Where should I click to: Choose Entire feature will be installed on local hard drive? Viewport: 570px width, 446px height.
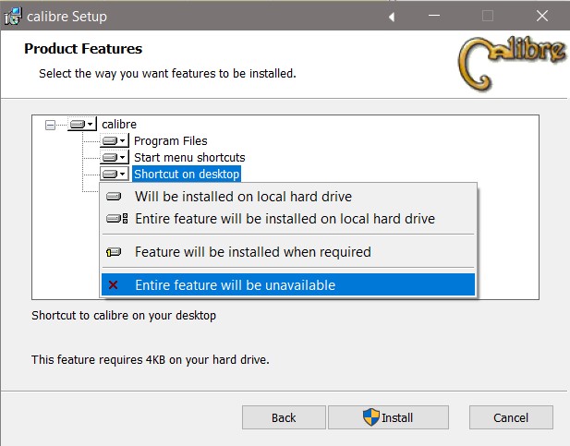(x=288, y=219)
